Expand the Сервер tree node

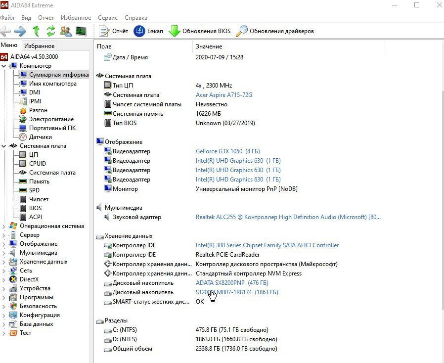(x=3, y=235)
